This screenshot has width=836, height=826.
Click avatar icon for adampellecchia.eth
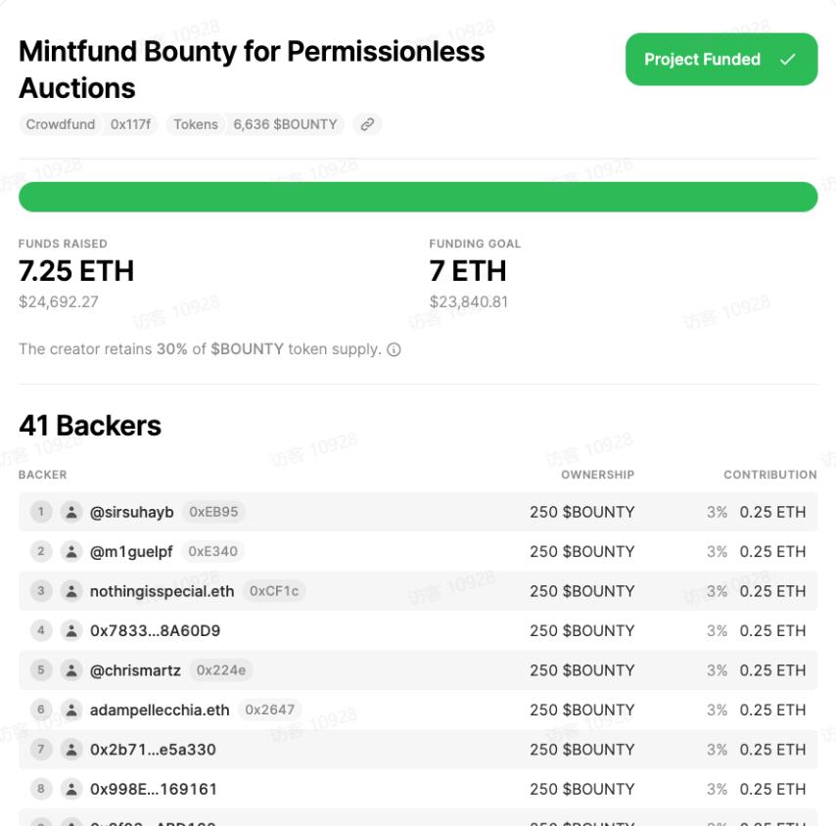click(x=70, y=710)
